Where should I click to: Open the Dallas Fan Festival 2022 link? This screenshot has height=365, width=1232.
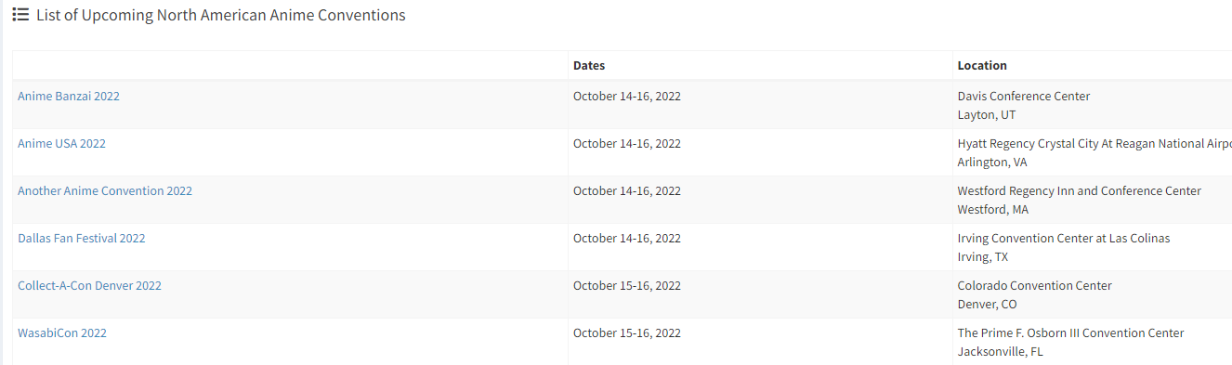coord(82,239)
